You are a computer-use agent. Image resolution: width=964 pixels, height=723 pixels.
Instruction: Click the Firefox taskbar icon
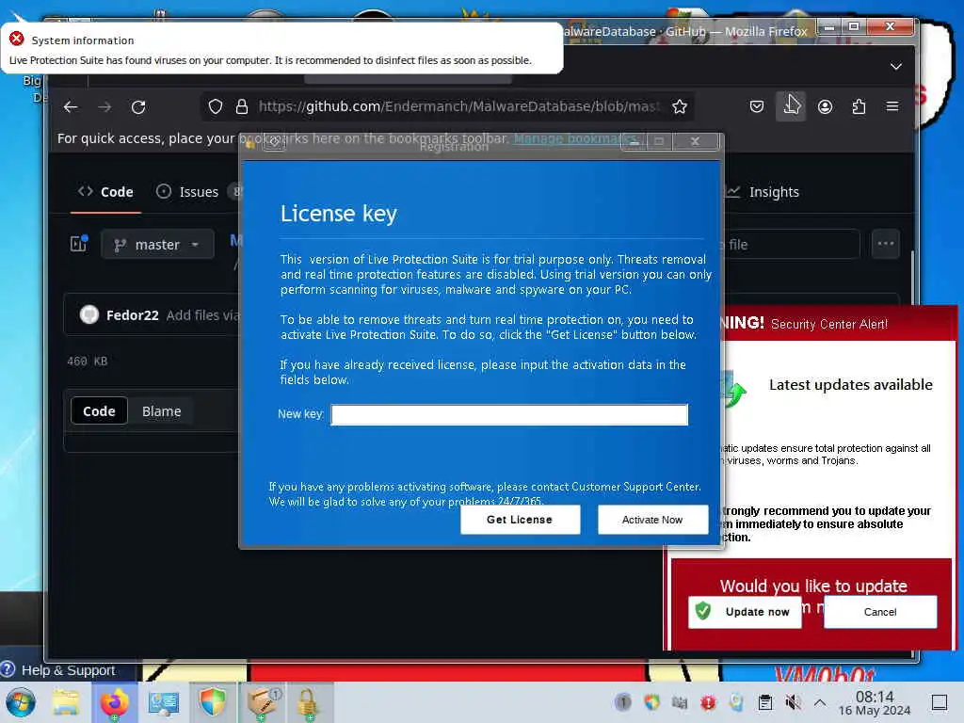pyautogui.click(x=115, y=702)
